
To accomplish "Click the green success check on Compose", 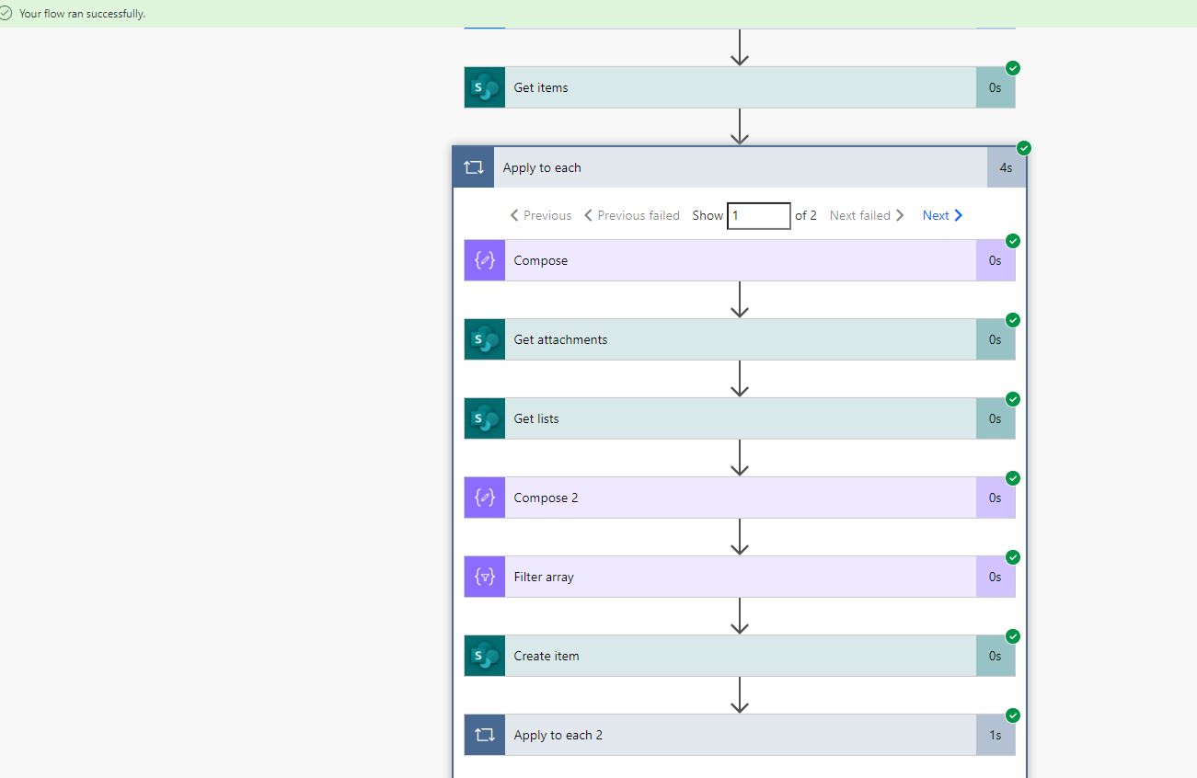I will coord(1013,241).
